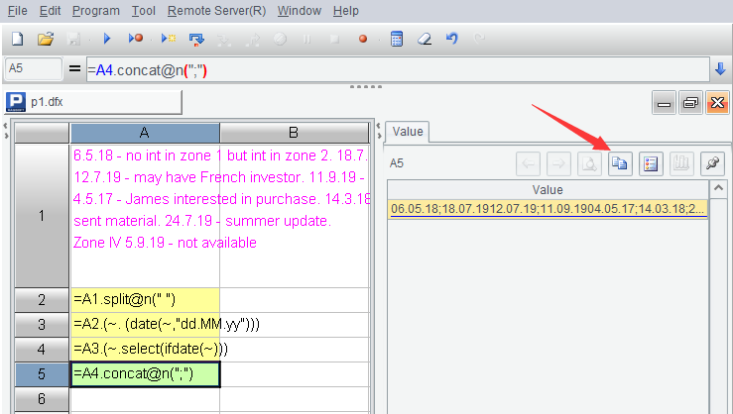Screen dimensions: 733x414
Task: Select cell A2 with split formula
Action: point(145,299)
